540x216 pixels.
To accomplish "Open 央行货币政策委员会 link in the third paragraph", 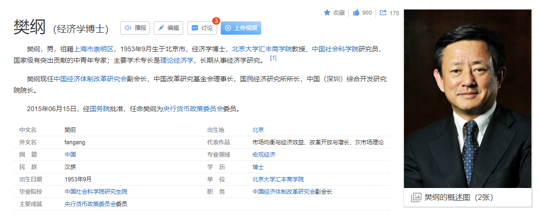I will point(193,109).
